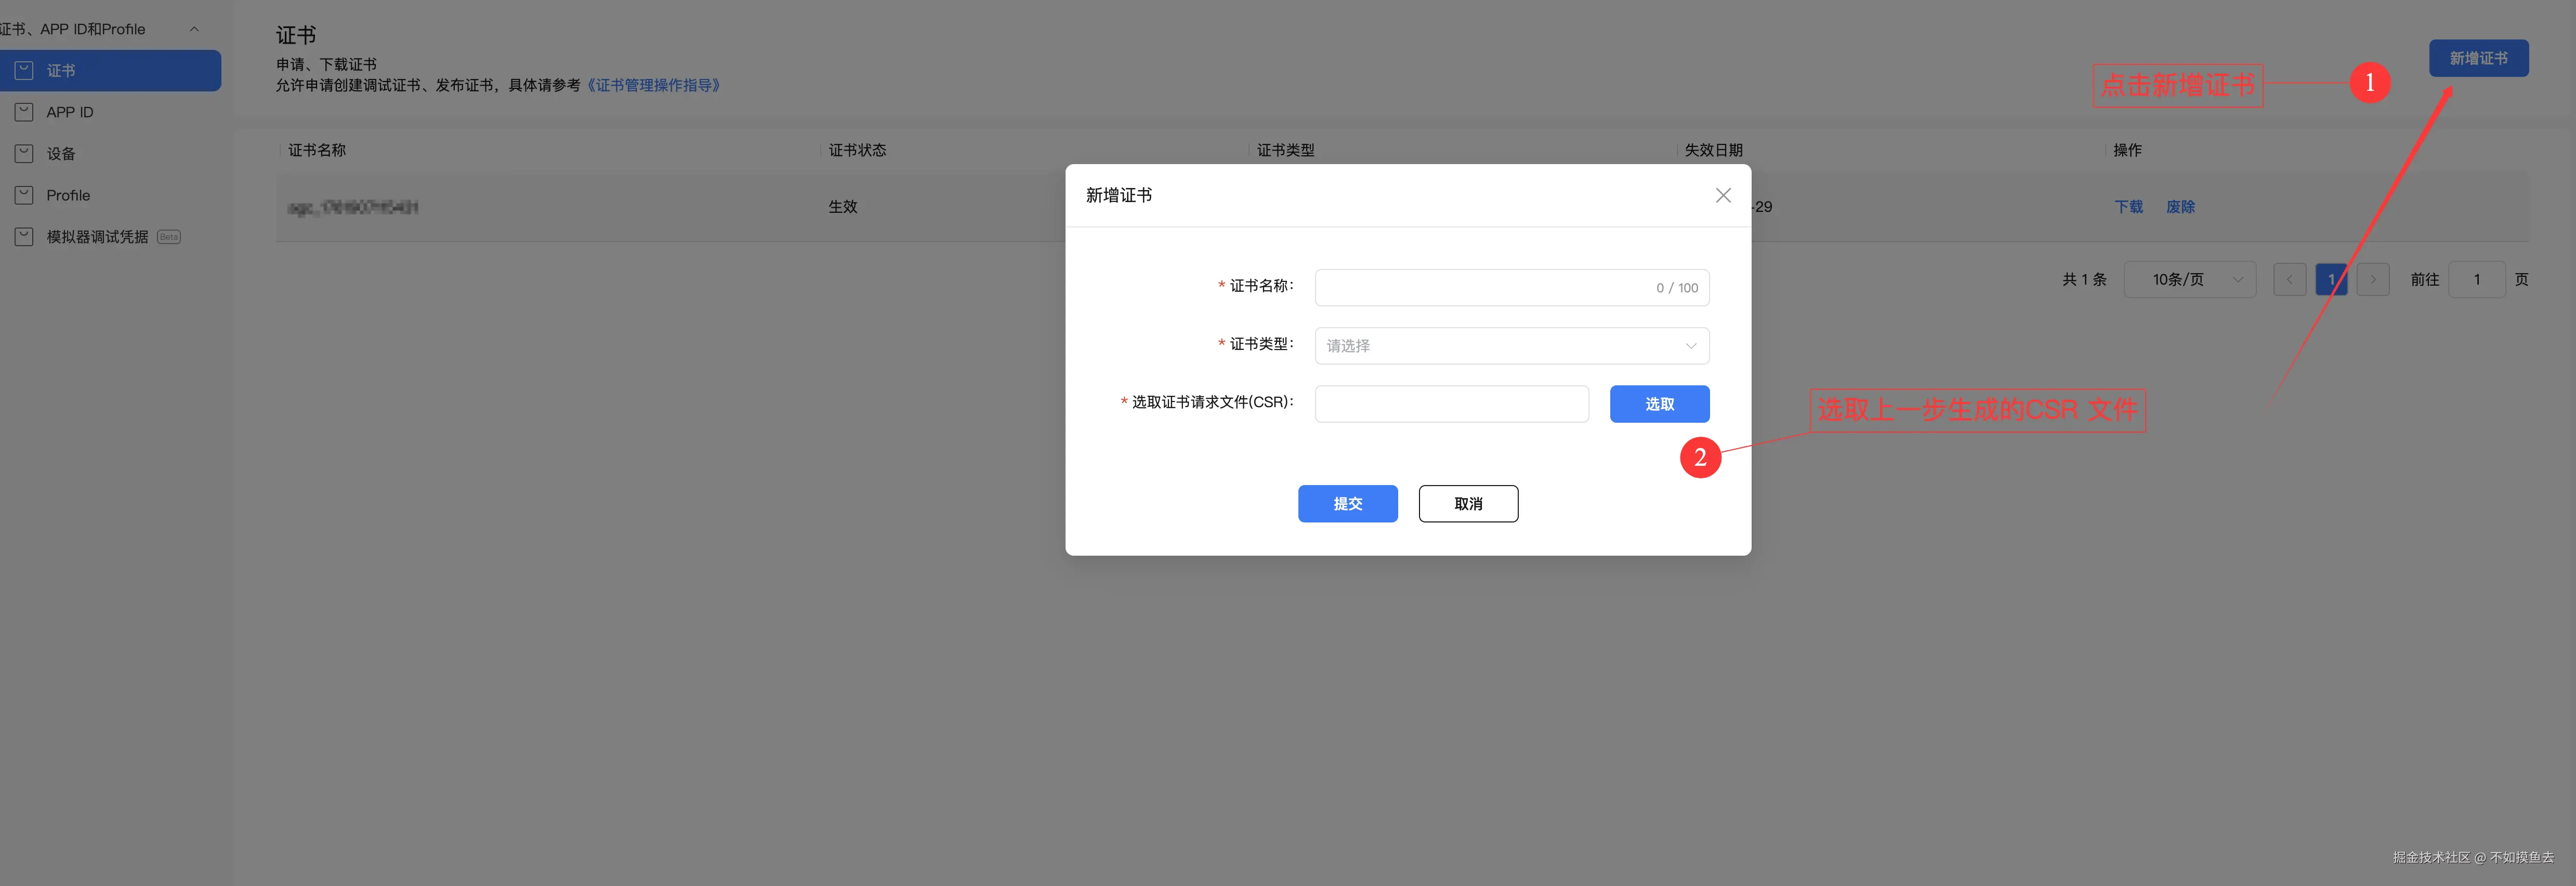The width and height of the screenshot is (2576, 886).
Task: Click the 取消 button
Action: 1467,503
